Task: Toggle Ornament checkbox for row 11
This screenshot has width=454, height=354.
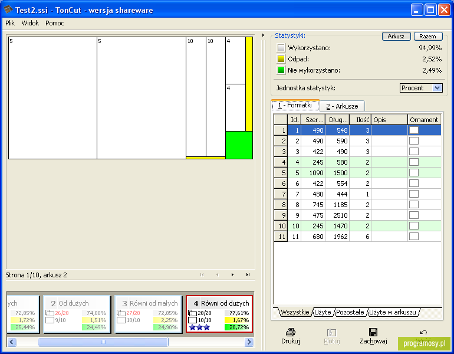Action: [414, 237]
